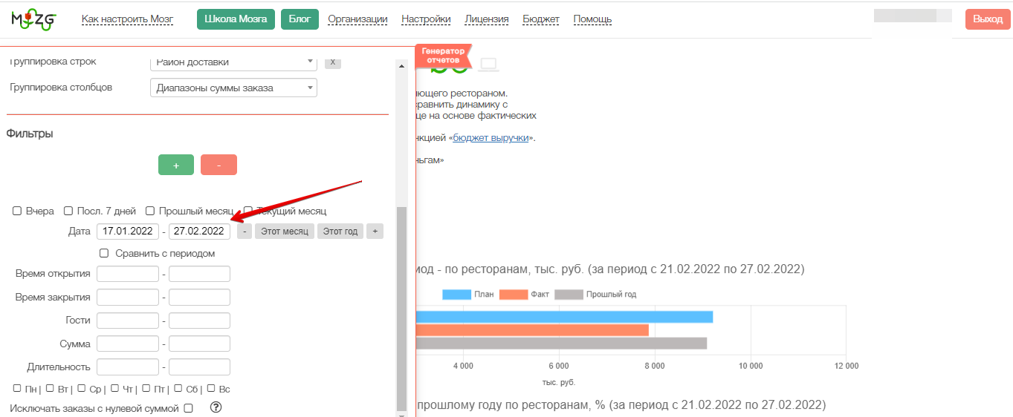Open the Бюджет menu item
The width and height of the screenshot is (1013, 417).
coord(541,19)
